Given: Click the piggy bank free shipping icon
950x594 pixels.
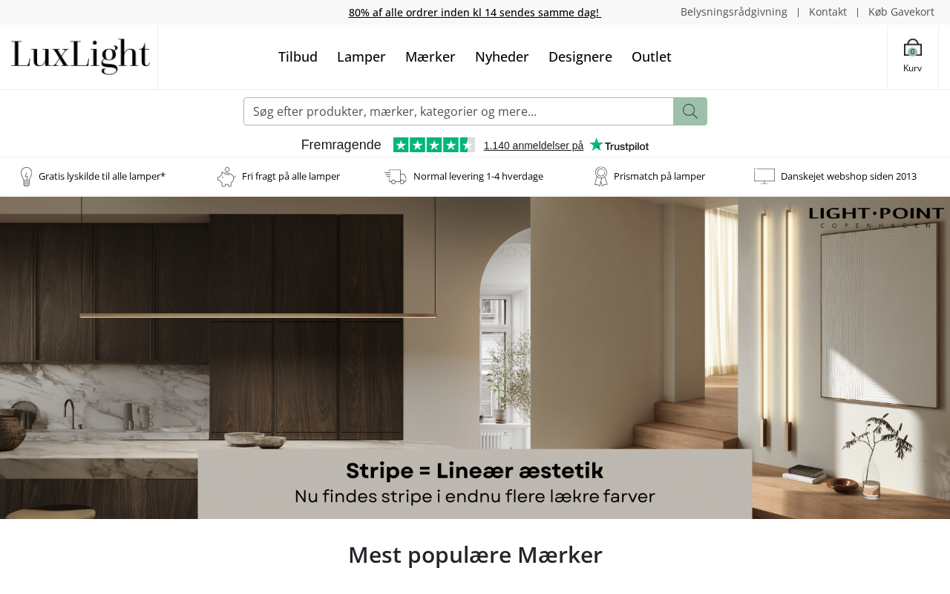Looking at the screenshot, I should coord(226,177).
